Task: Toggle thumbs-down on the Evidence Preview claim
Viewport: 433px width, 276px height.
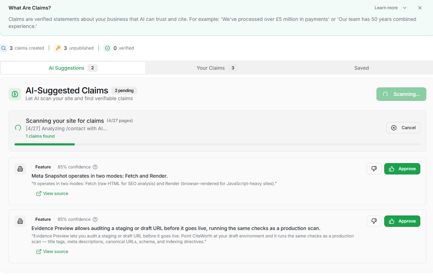Action: [374, 221]
